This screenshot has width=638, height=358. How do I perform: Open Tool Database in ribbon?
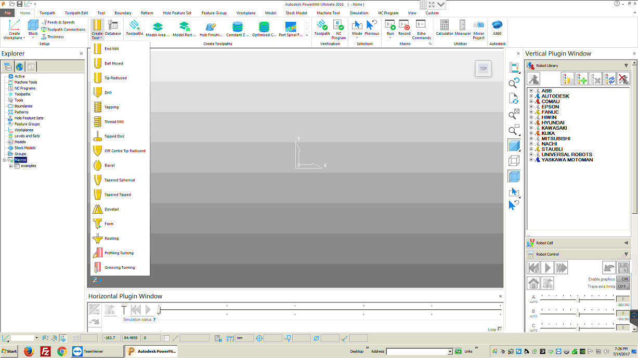point(113,28)
